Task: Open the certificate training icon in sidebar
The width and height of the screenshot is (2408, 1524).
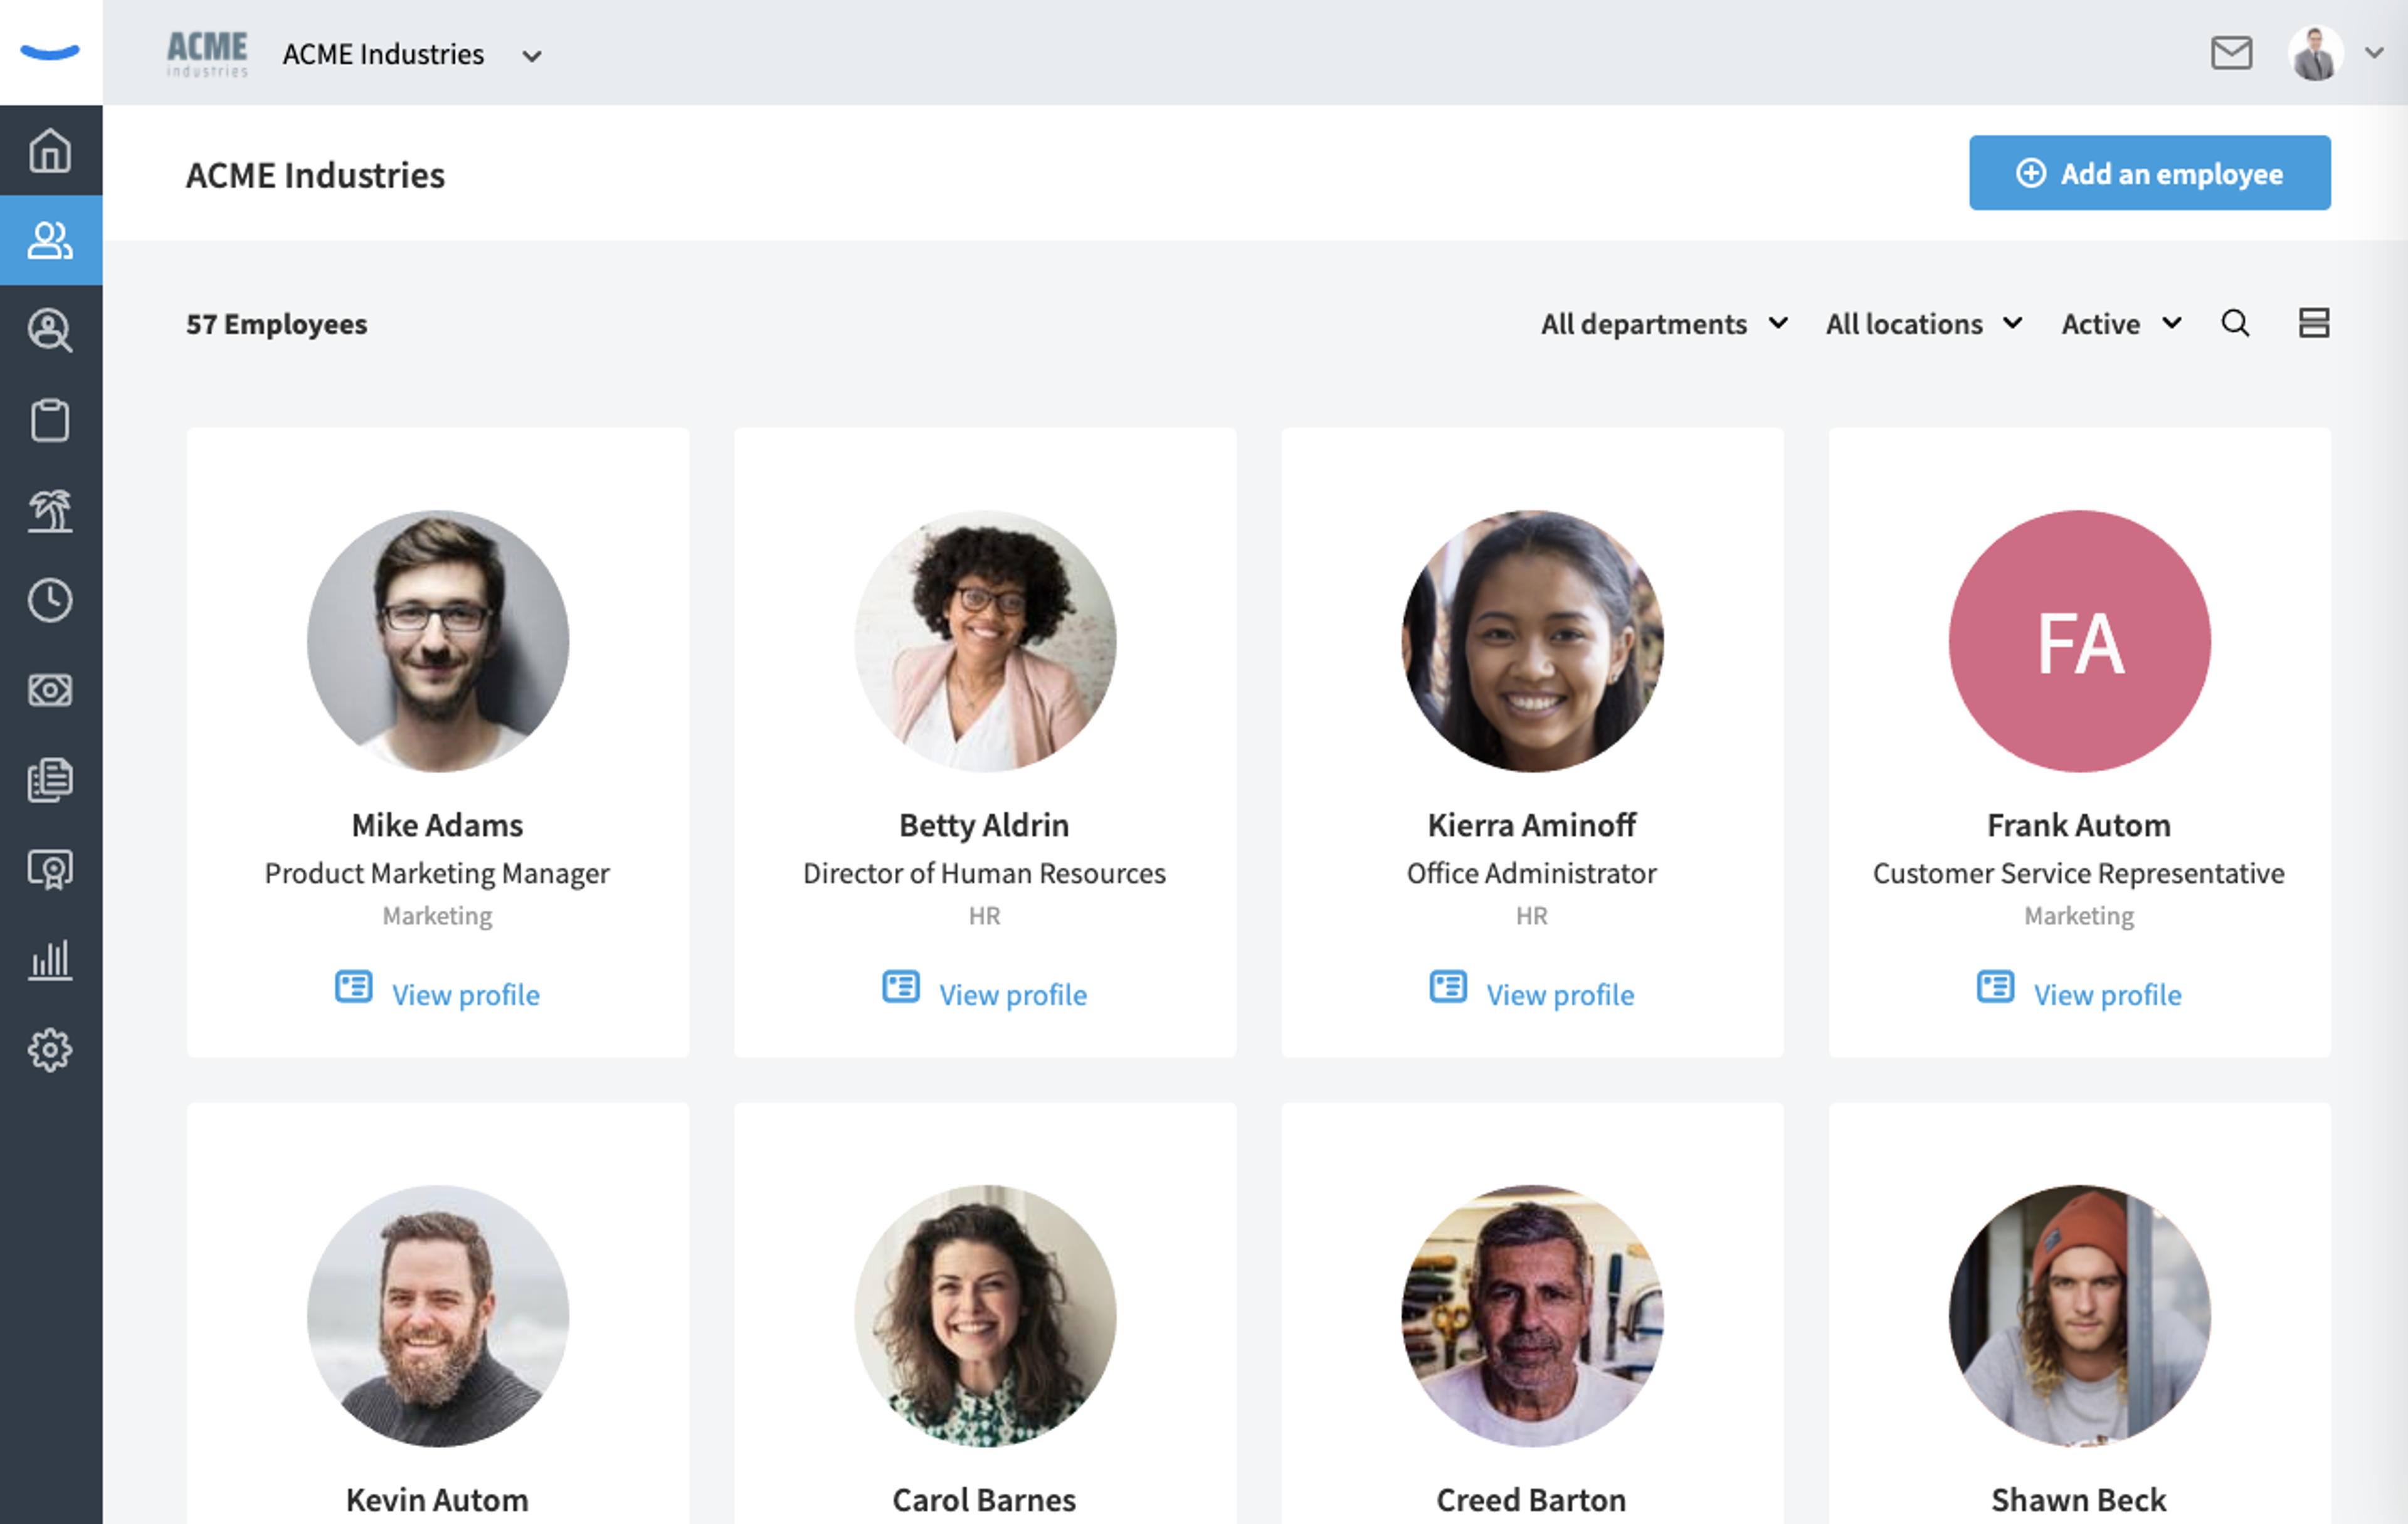Action: click(50, 870)
